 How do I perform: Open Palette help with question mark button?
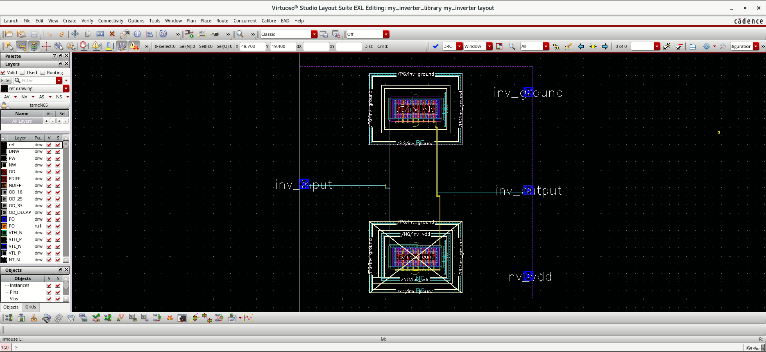coord(54,56)
